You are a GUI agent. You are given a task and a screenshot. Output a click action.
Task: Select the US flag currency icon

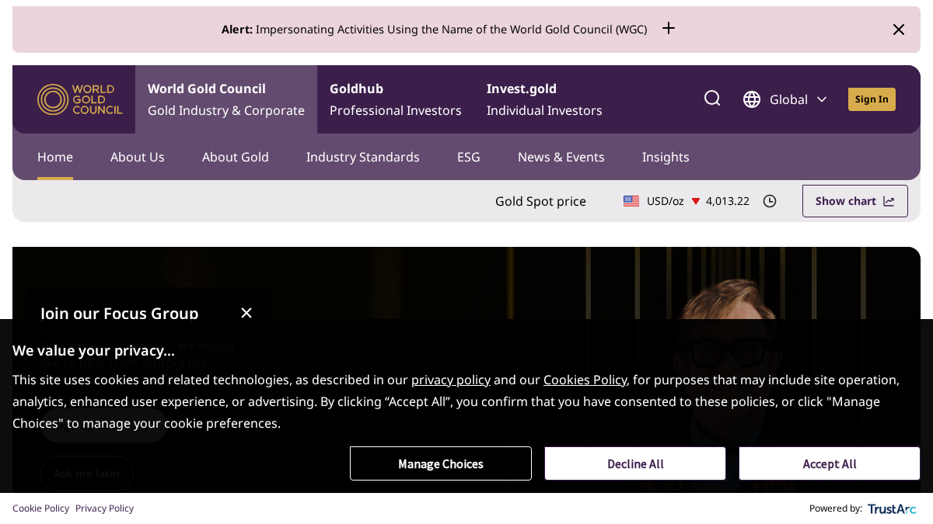tap(631, 201)
